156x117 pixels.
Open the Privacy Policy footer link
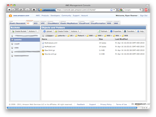(106, 104)
